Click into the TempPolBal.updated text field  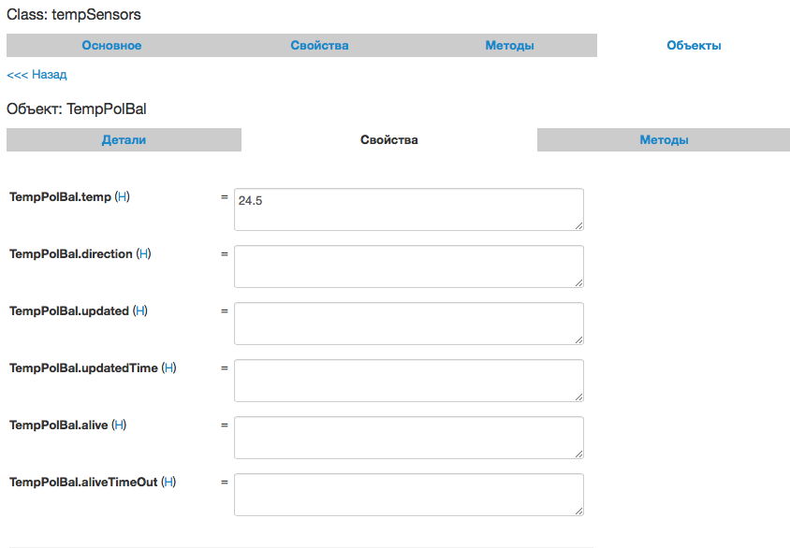pyautogui.click(x=408, y=324)
